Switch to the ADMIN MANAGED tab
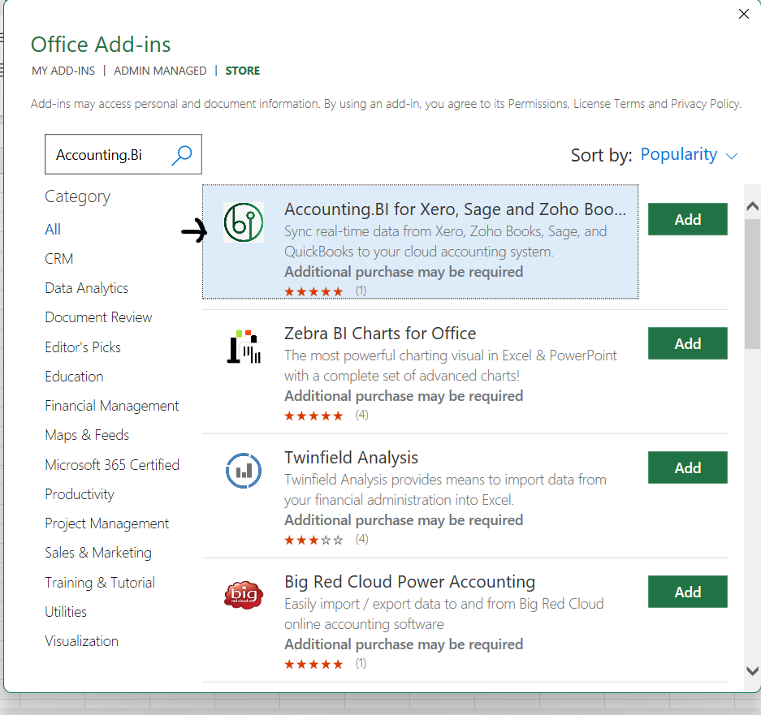761x715 pixels. click(x=160, y=71)
